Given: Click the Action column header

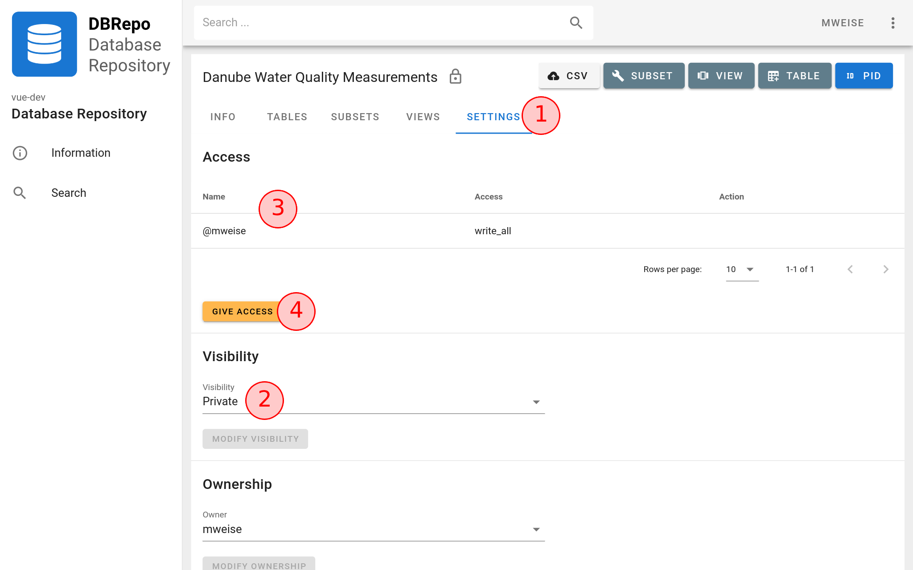Looking at the screenshot, I should 731,196.
